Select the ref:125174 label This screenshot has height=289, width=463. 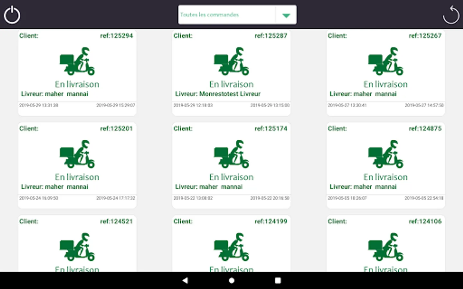[x=271, y=128]
